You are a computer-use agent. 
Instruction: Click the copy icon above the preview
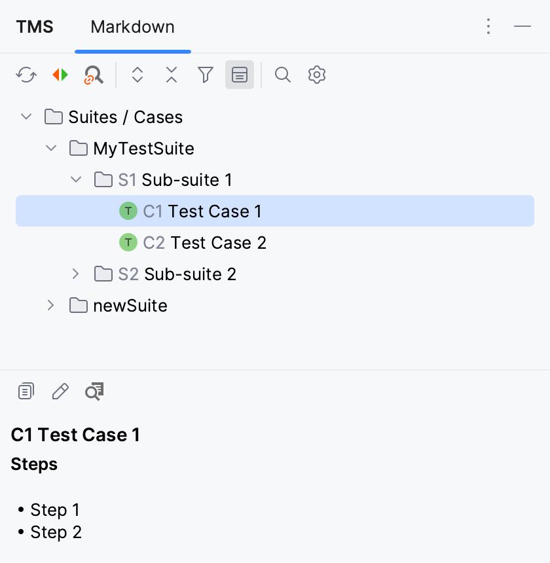click(x=26, y=391)
